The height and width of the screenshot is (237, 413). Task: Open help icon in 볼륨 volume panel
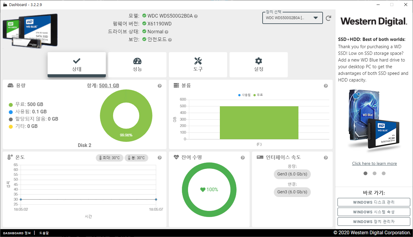click(x=326, y=86)
